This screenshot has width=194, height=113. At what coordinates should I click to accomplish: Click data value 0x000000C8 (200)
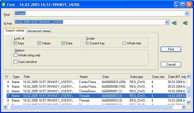pyautogui.click(x=114, y=82)
